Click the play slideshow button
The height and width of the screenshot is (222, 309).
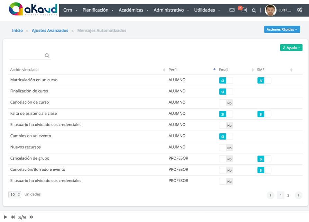6,217
